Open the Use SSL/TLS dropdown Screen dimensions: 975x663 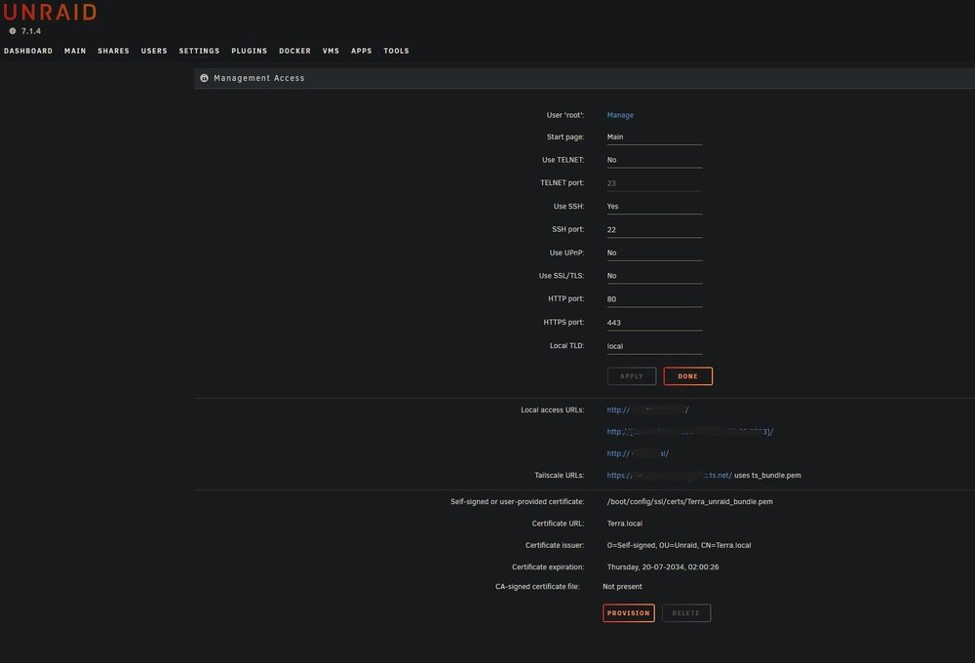pyautogui.click(x=654, y=276)
